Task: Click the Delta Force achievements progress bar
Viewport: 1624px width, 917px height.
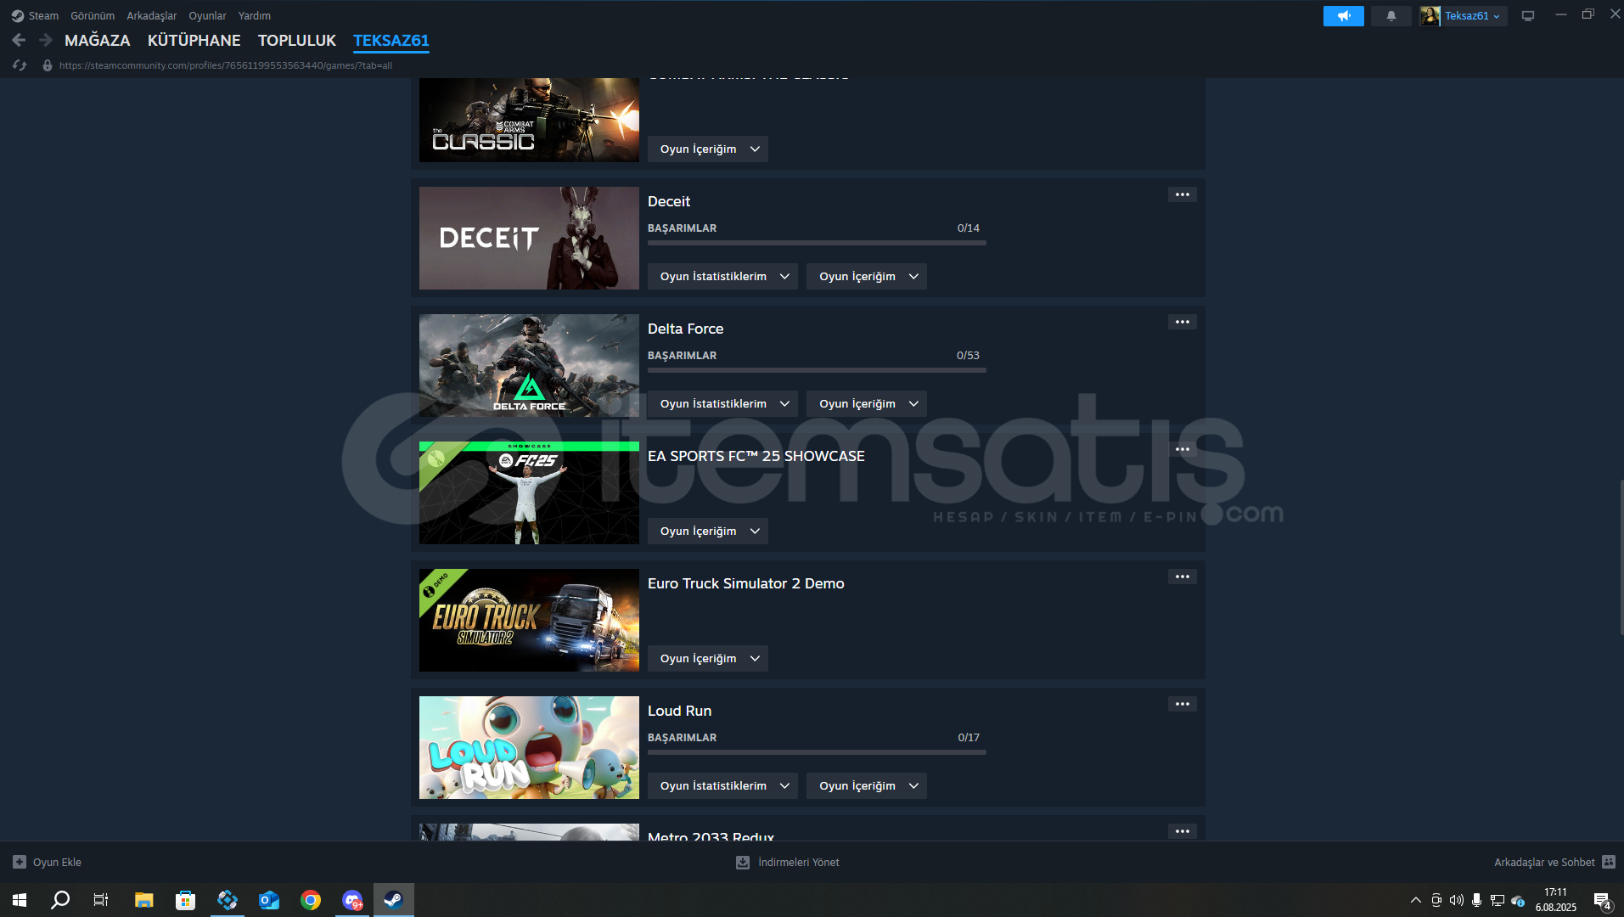Action: [x=817, y=370]
